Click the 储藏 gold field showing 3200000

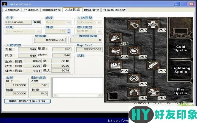click(x=16, y=94)
